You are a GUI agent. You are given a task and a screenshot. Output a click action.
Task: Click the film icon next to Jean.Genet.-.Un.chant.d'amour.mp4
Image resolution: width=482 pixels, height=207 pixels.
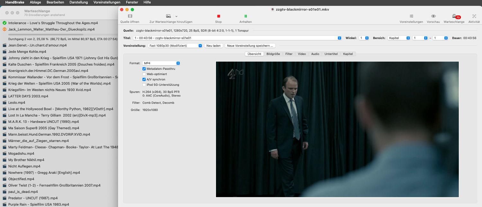4,45
